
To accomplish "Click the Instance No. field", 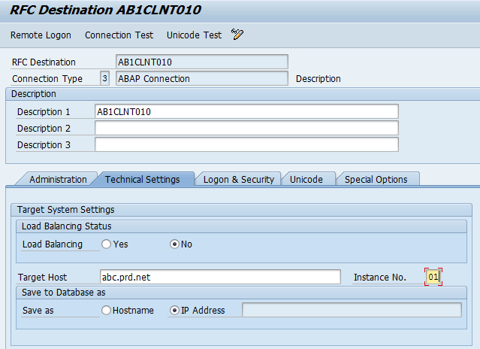I will pyautogui.click(x=433, y=278).
